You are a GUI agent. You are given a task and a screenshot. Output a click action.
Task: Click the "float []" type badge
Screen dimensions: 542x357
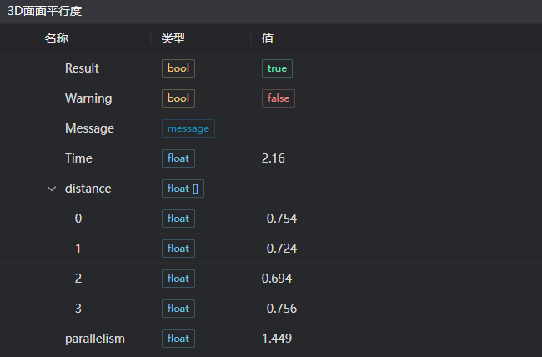click(x=183, y=189)
